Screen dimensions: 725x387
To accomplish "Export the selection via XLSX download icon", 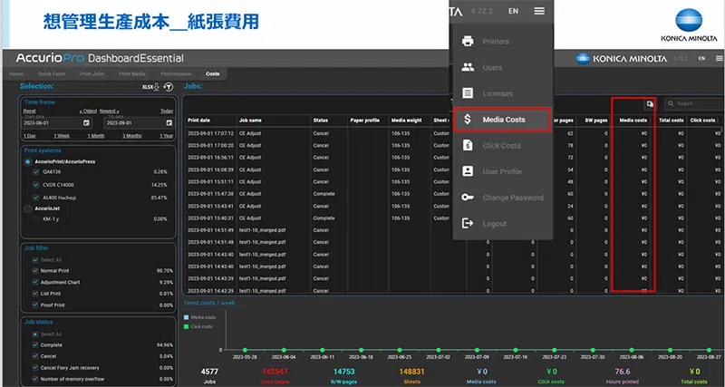I will pos(150,87).
